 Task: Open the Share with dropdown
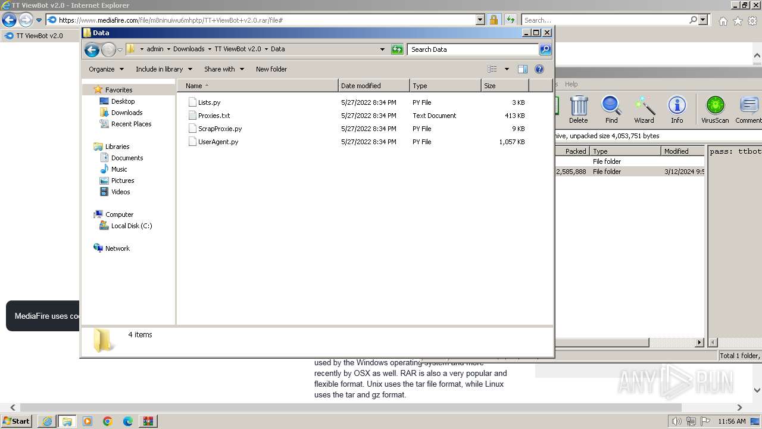click(x=224, y=69)
